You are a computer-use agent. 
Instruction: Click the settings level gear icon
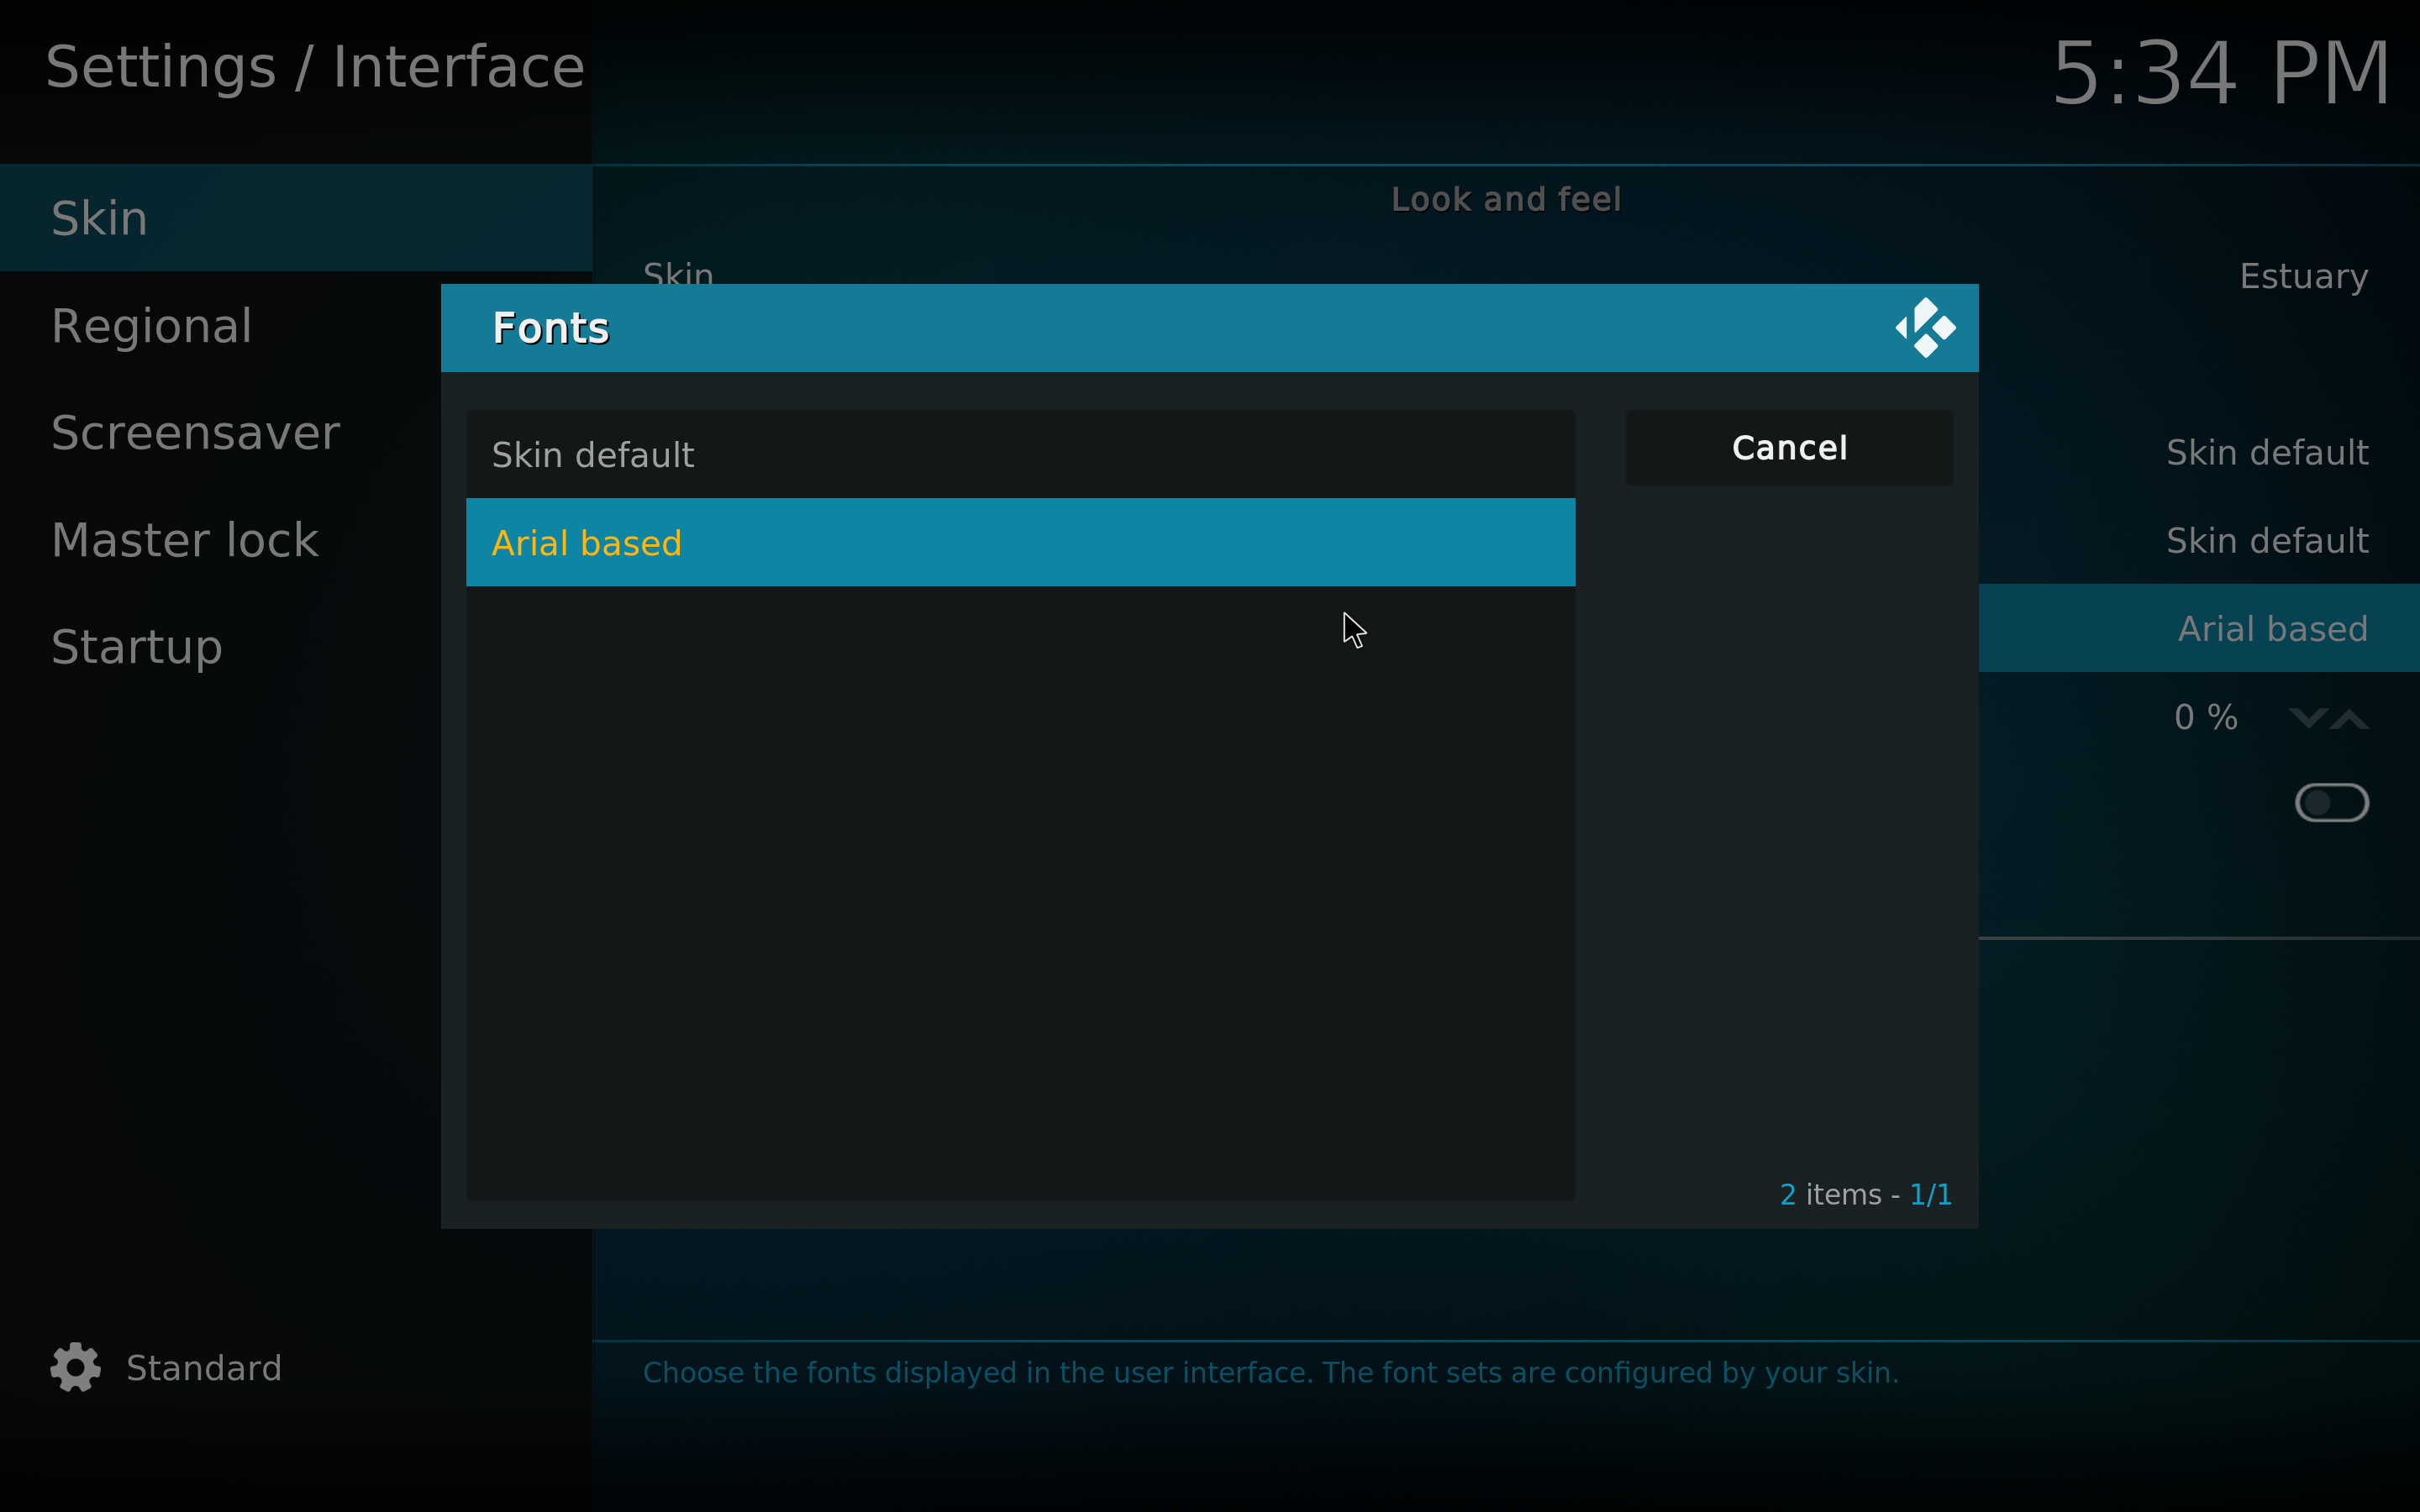click(76, 1367)
